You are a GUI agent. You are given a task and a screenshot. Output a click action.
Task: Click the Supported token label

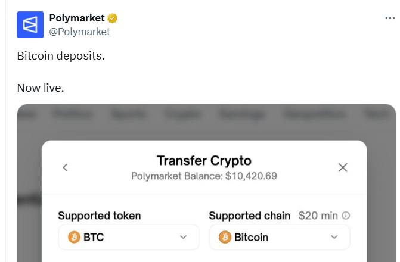(100, 216)
